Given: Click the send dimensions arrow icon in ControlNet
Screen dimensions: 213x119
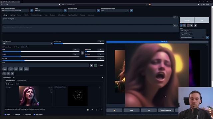Looking at the screenshot, I should pos(101,110).
